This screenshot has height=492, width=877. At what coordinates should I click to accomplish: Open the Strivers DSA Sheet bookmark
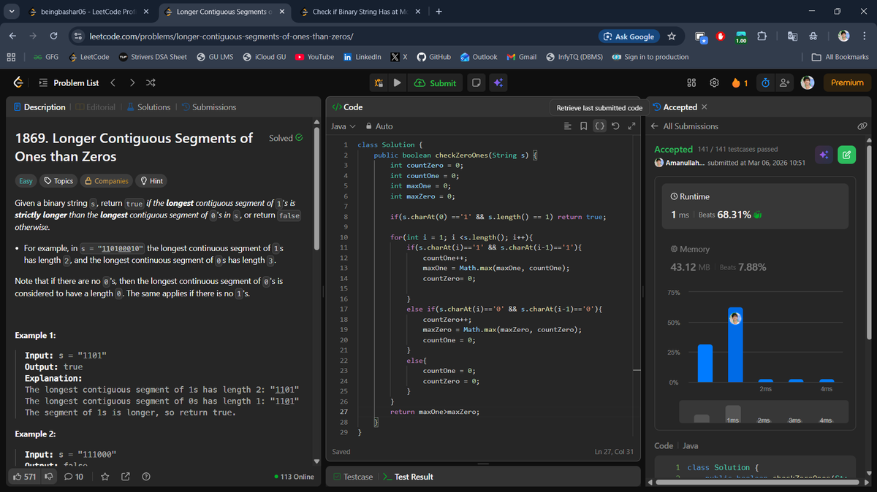click(x=152, y=57)
